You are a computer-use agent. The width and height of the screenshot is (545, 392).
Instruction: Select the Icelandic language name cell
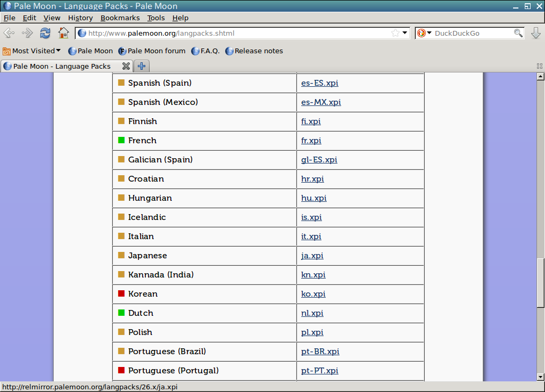(204, 217)
